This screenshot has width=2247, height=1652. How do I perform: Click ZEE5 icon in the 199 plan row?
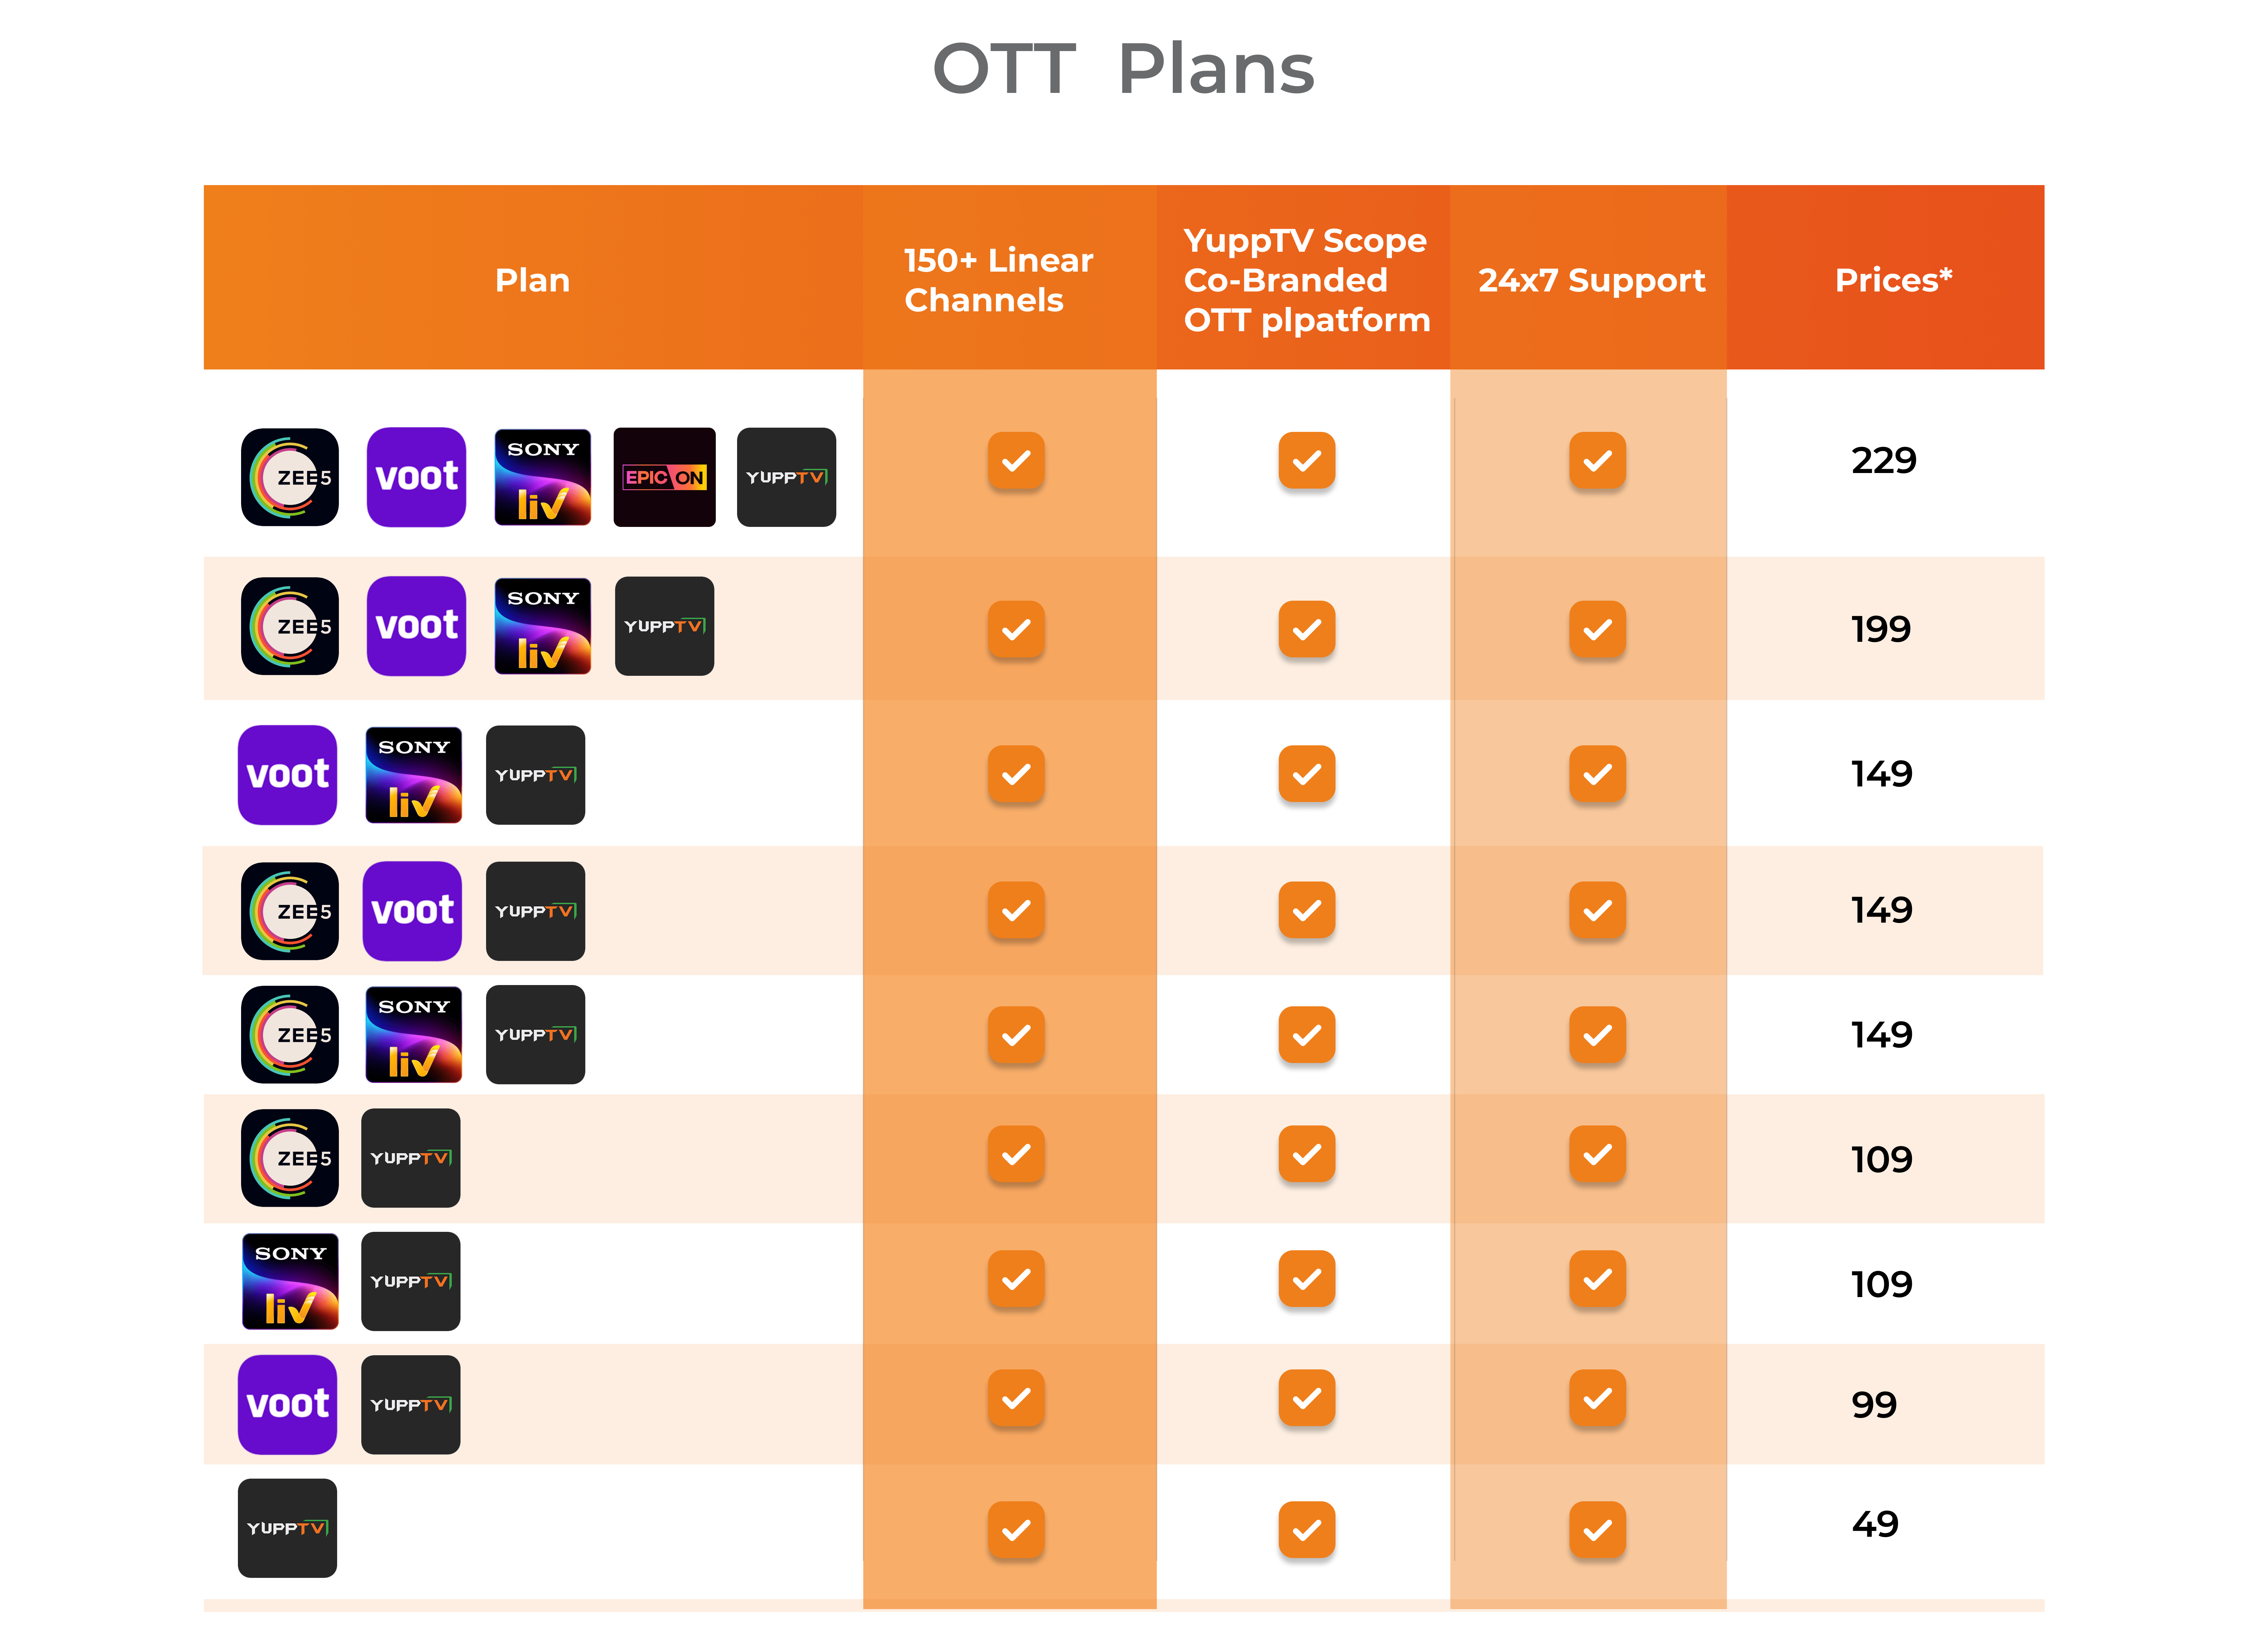point(290,626)
